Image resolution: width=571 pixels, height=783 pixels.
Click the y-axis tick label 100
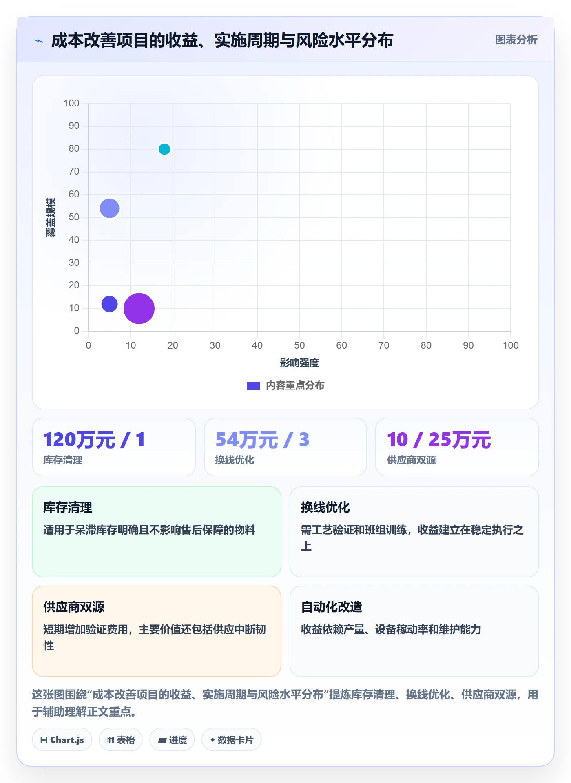pyautogui.click(x=71, y=103)
